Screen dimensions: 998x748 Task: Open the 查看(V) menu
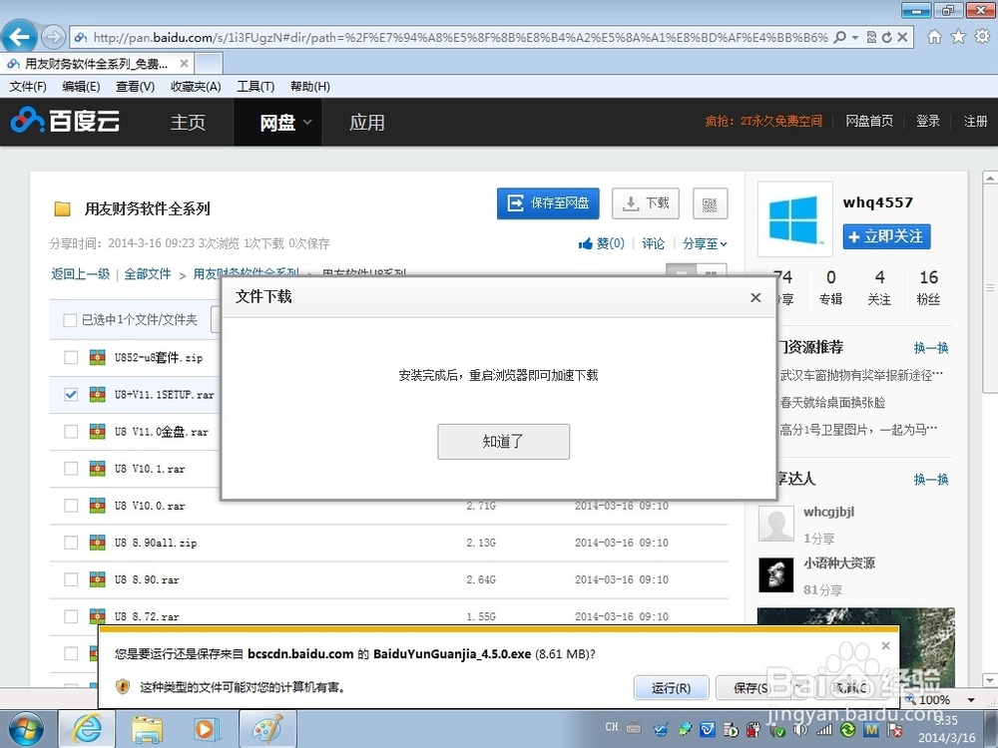tap(135, 87)
